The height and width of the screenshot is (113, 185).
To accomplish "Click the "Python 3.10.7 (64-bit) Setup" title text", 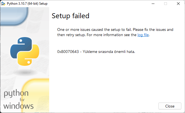I will pos(27,4).
